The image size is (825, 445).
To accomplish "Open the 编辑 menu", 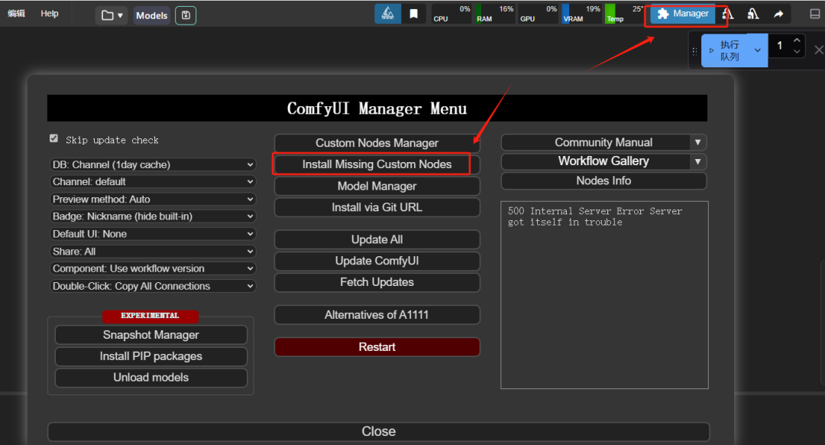I will [x=16, y=14].
